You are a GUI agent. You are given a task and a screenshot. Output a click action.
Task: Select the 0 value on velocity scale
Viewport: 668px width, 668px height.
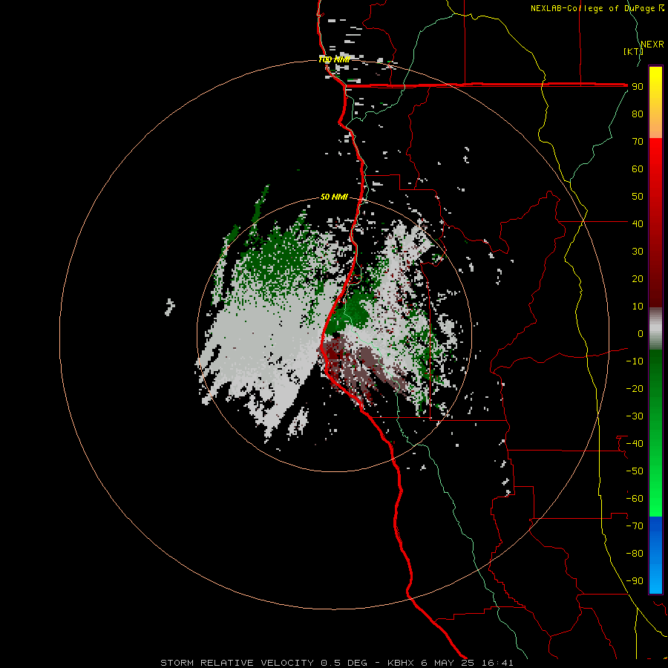click(x=641, y=334)
